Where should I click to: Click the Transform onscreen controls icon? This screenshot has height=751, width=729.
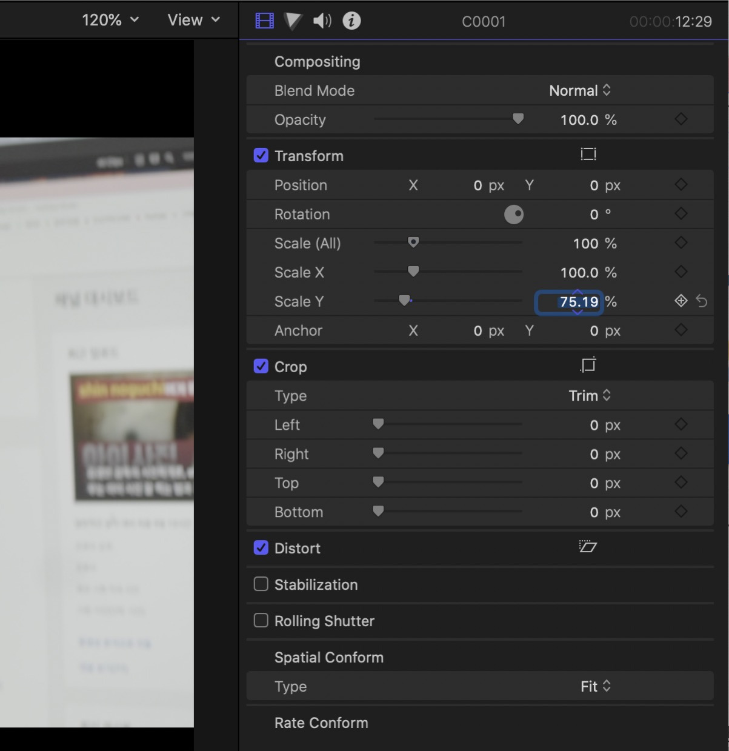(x=588, y=154)
